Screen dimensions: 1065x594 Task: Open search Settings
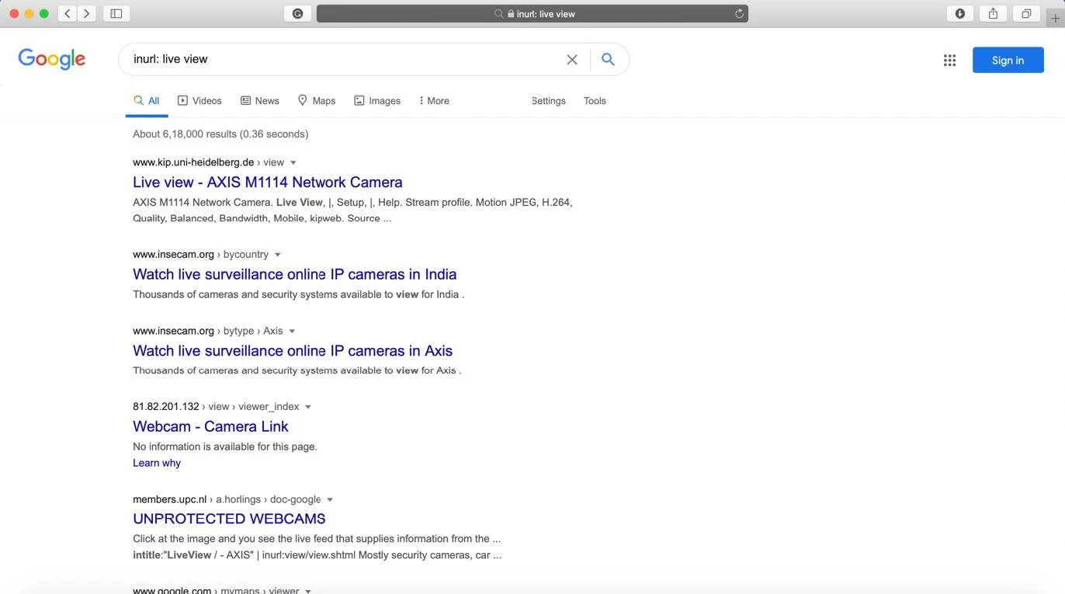pyautogui.click(x=549, y=101)
